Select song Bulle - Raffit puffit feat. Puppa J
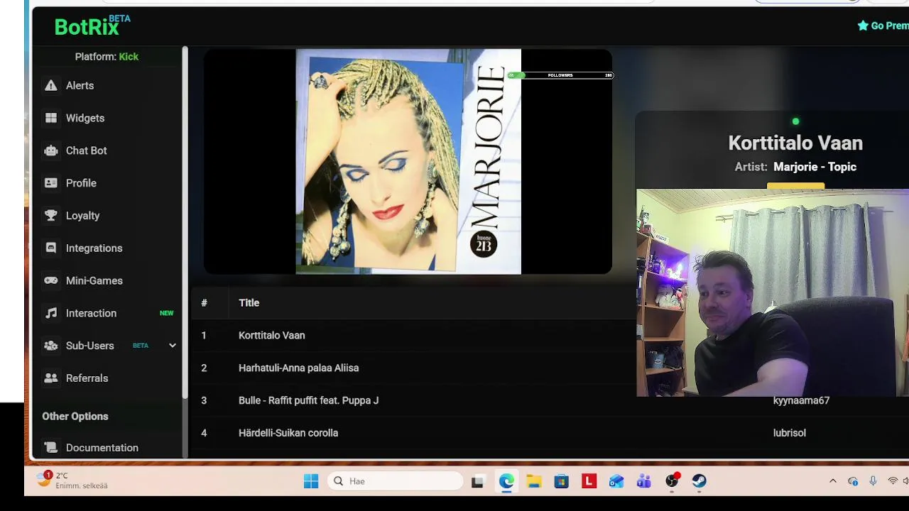Image resolution: width=909 pixels, height=511 pixels. [308, 400]
